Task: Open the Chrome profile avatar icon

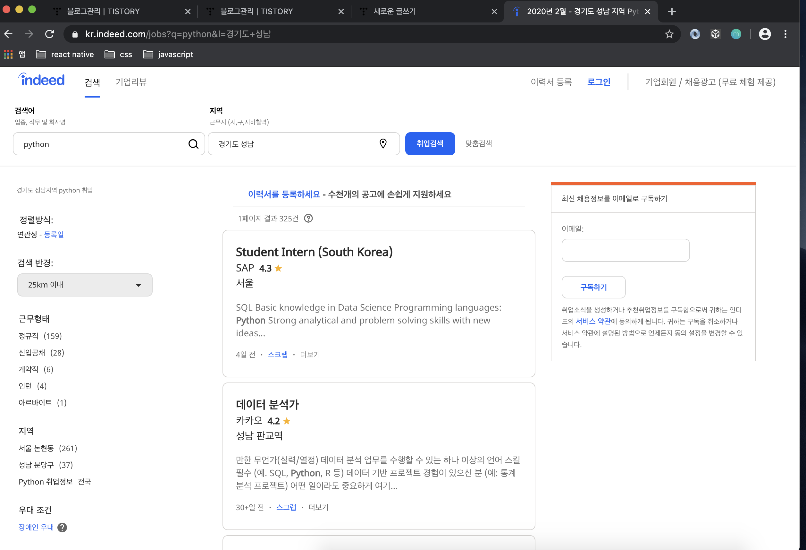Action: click(764, 34)
